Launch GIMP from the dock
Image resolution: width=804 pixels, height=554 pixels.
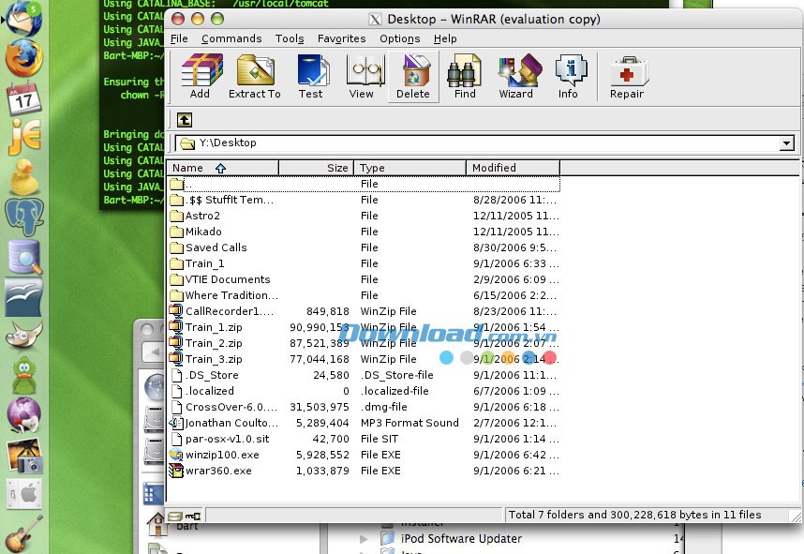[23, 333]
